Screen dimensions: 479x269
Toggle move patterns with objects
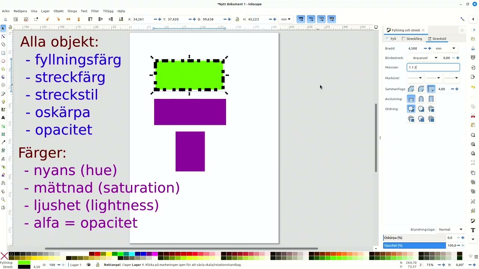point(331,19)
